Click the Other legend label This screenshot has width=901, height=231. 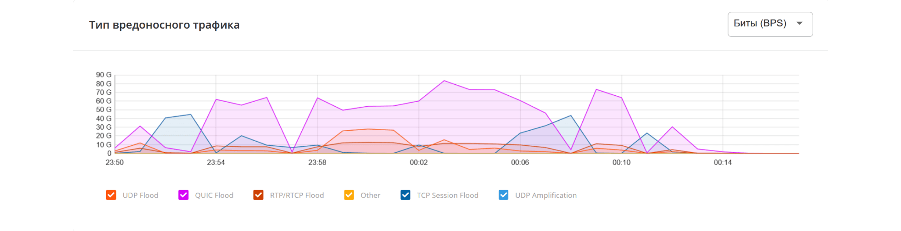click(x=370, y=196)
